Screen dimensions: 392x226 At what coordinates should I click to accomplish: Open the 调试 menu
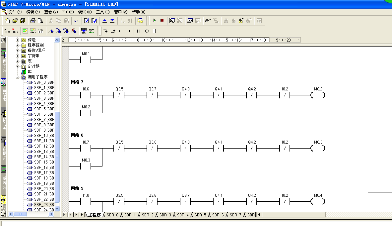(x=85, y=12)
